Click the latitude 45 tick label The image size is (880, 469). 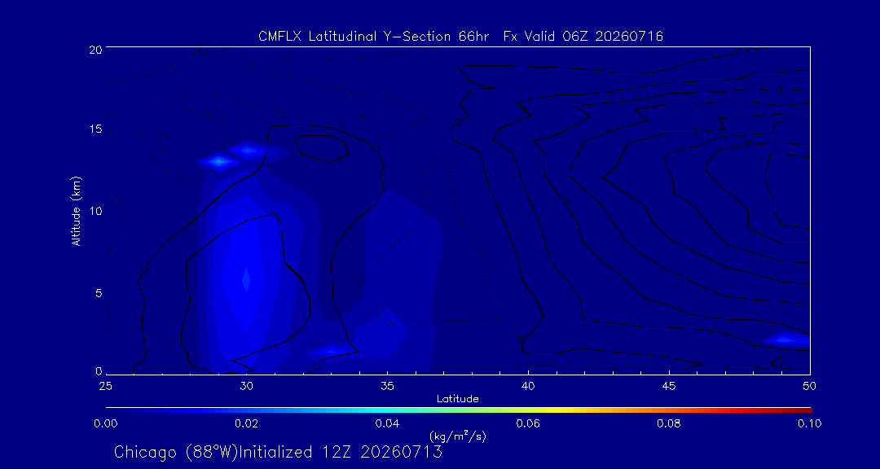669,386
